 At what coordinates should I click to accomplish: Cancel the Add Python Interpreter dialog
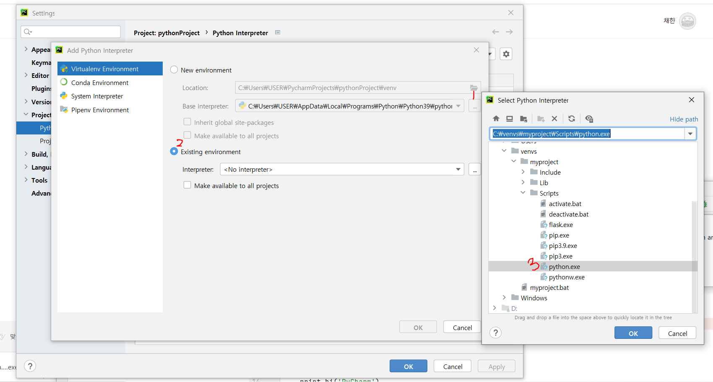coord(462,327)
